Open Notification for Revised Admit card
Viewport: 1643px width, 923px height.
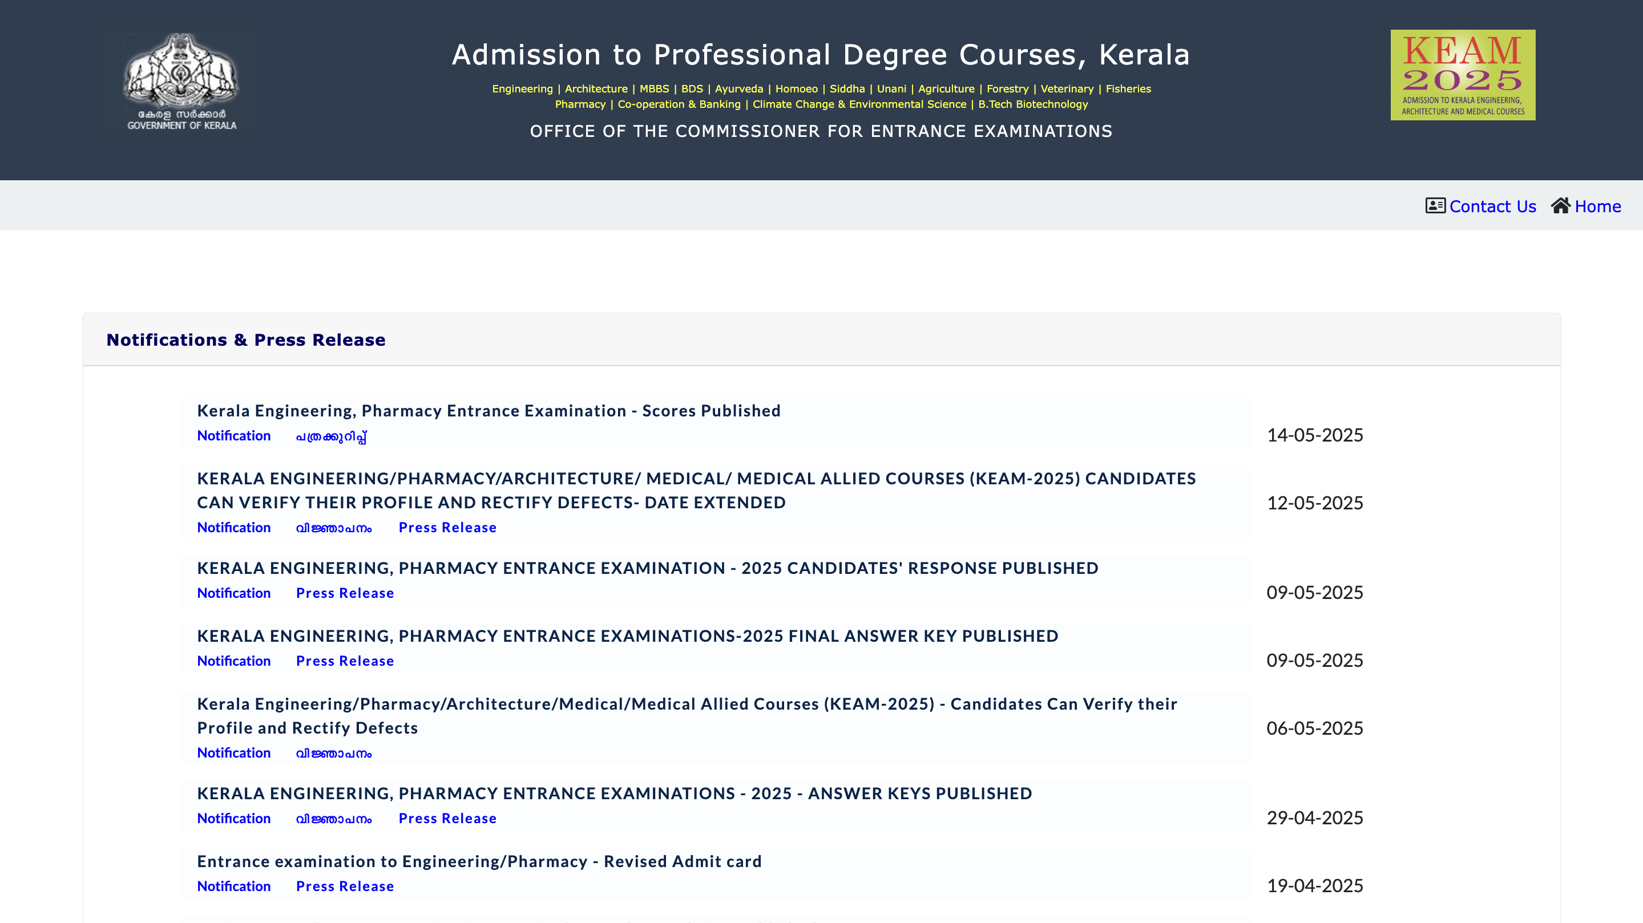point(233,886)
